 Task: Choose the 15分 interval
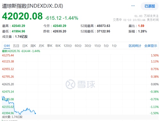(x=98, y=46)
